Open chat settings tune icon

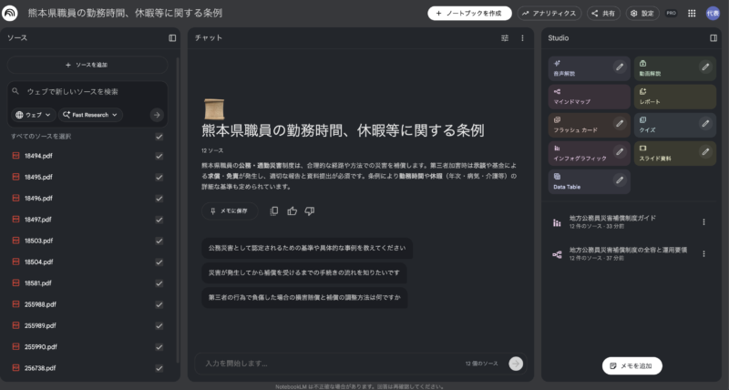505,38
